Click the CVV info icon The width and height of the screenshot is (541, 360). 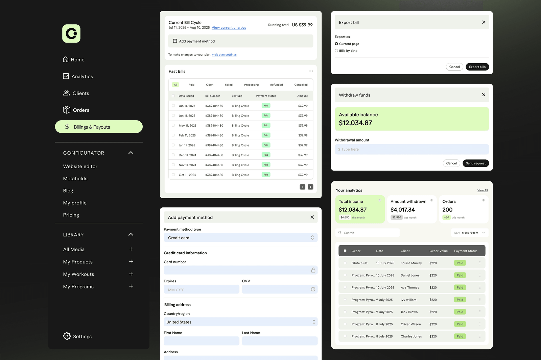[313, 289]
